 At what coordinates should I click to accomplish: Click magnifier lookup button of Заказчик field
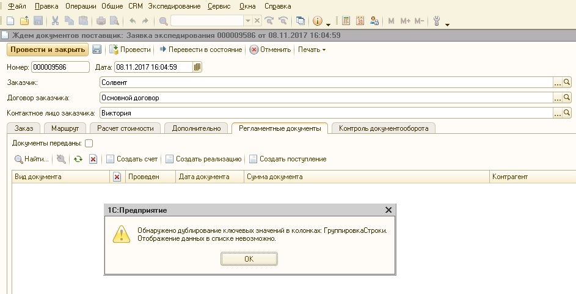tap(567, 82)
